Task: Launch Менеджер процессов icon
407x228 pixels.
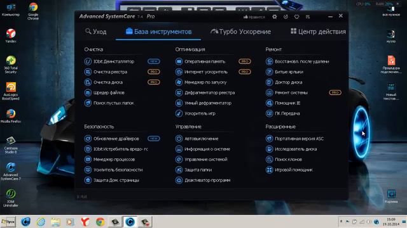Action: tap(88, 159)
